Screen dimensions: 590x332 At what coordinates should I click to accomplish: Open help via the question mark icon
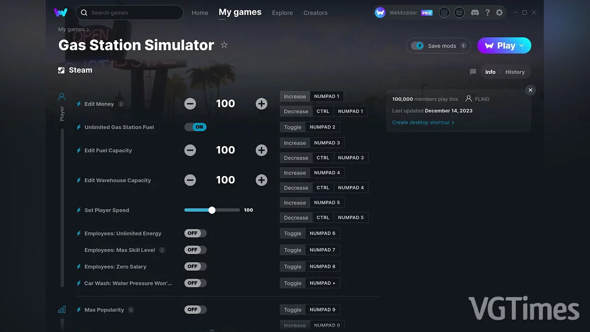coord(487,12)
